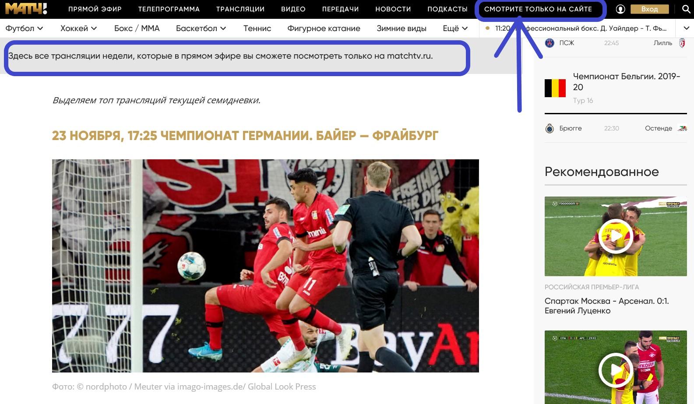Screen dimensions: 694x404
Task: Open Смотрите только на сайте
Action: click(538, 9)
